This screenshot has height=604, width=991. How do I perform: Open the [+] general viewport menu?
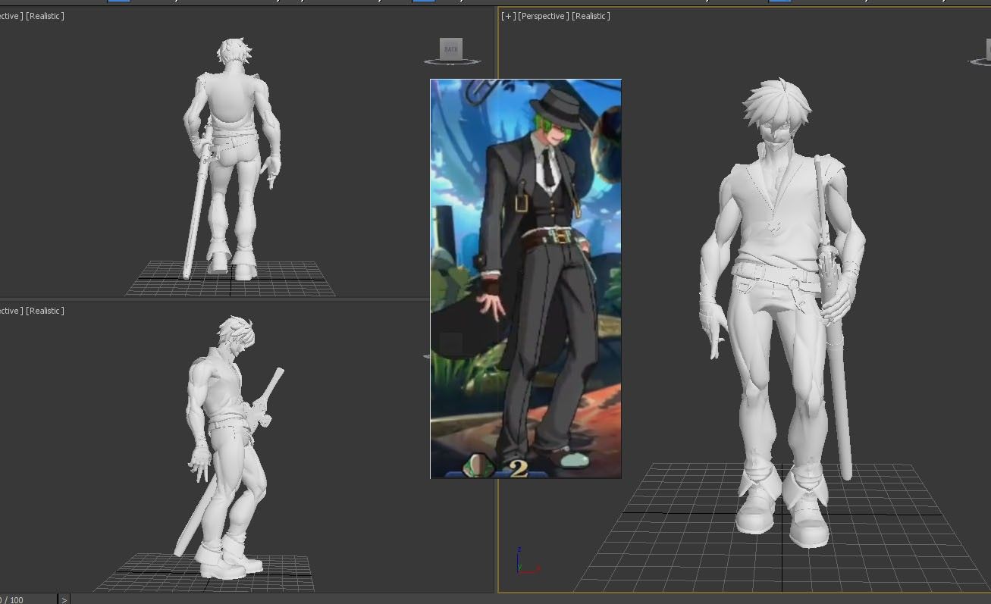508,16
